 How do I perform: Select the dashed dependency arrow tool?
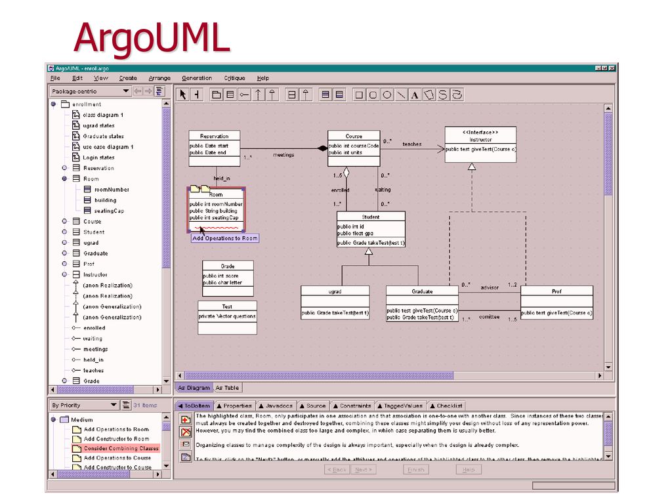258,94
